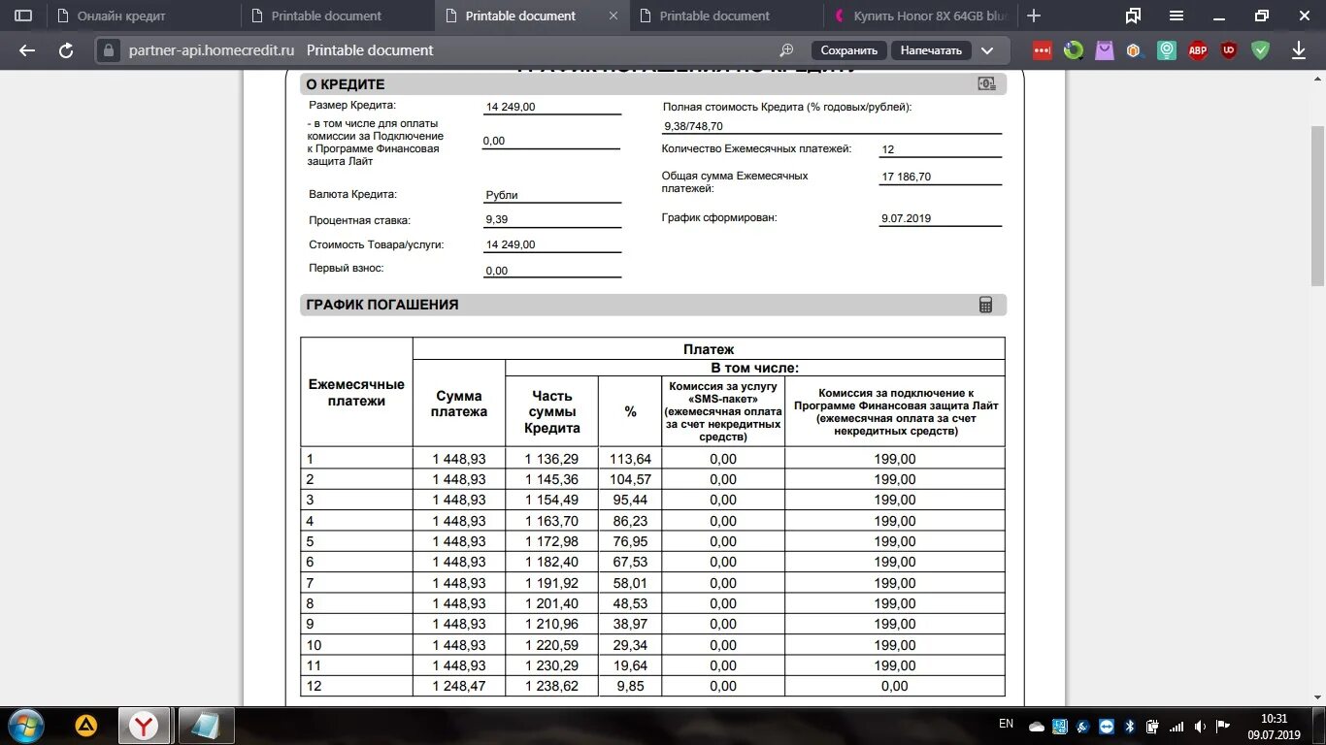Click the Сохранить button
This screenshot has height=745, width=1326.
pyautogui.click(x=848, y=50)
